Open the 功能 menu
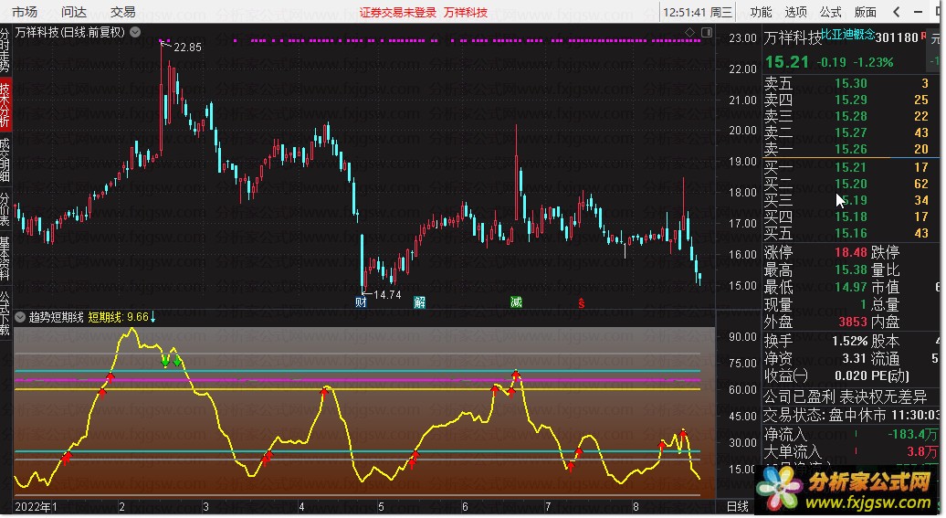 [761, 12]
